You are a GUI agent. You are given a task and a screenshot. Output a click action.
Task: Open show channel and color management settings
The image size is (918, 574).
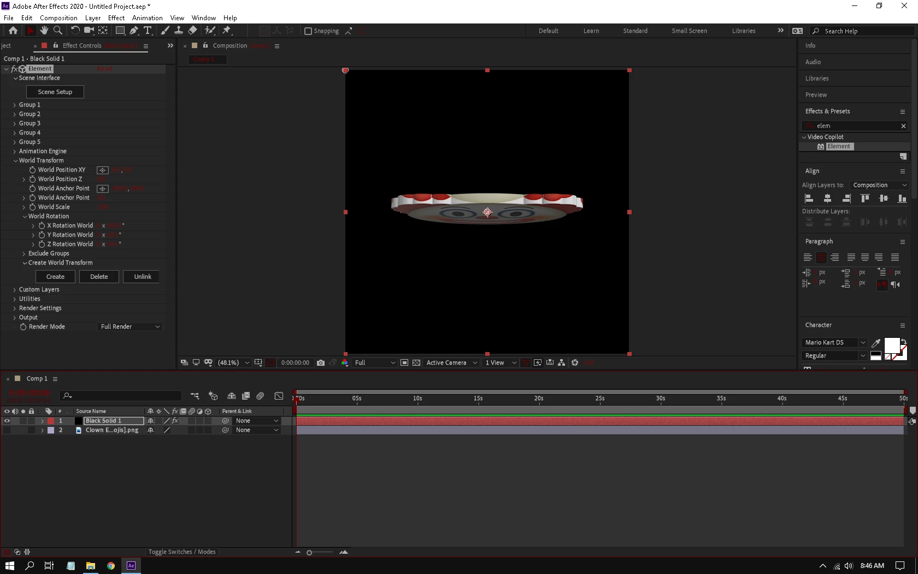345,362
